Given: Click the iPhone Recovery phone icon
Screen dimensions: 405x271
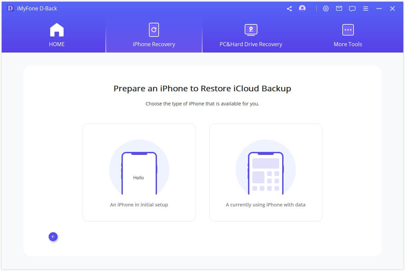Looking at the screenshot, I should tap(154, 30).
